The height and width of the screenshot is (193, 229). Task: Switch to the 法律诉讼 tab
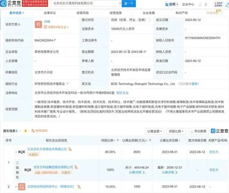coord(50,13)
